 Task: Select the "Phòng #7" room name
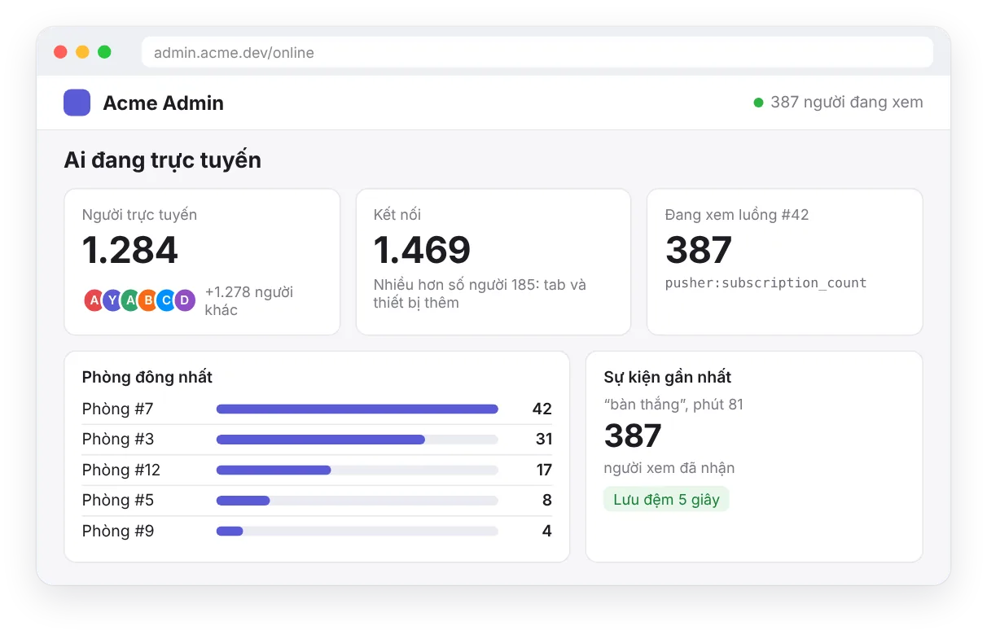[118, 409]
